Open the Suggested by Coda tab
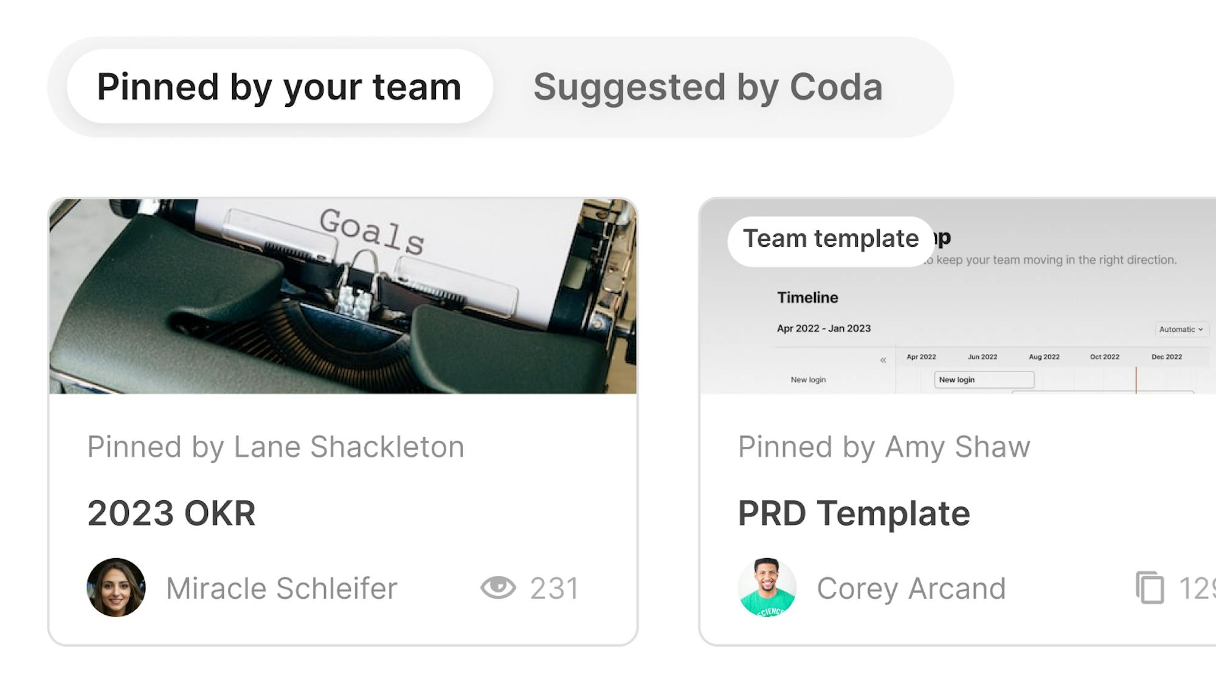 [708, 87]
